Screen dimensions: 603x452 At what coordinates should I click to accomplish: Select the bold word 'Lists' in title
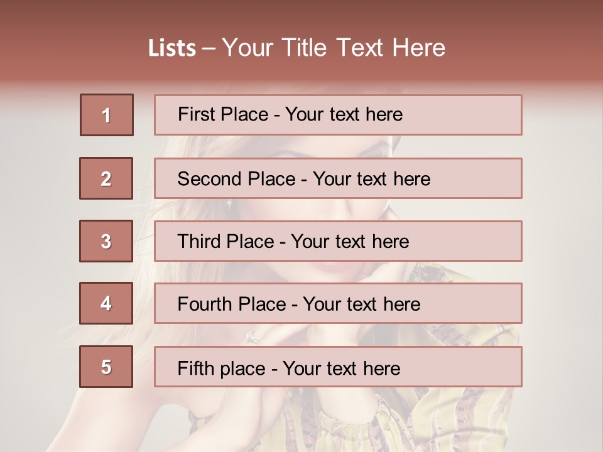(x=171, y=48)
